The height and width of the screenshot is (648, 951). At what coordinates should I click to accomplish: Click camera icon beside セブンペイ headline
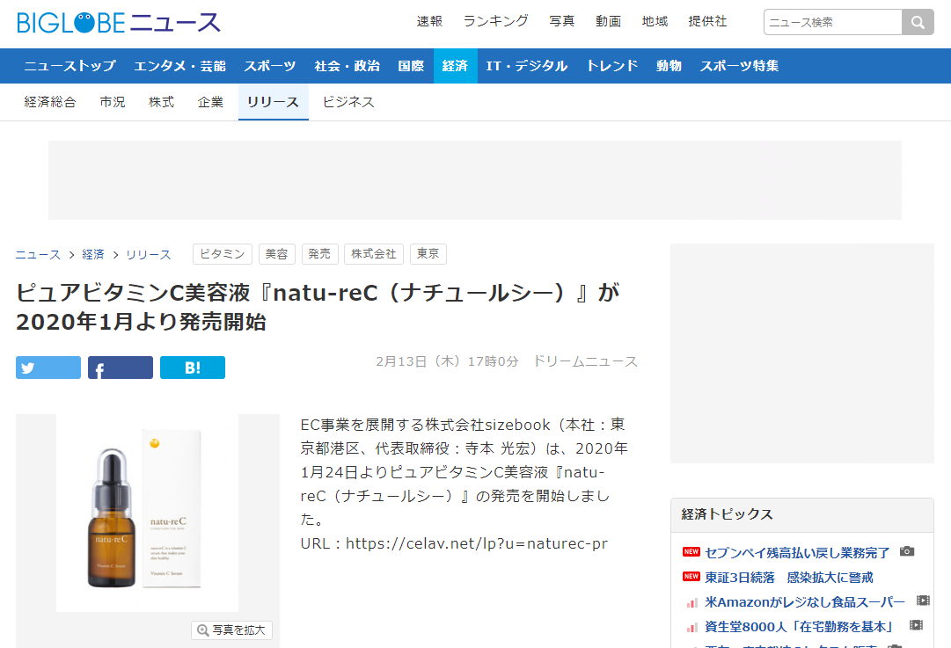pyautogui.click(x=907, y=551)
